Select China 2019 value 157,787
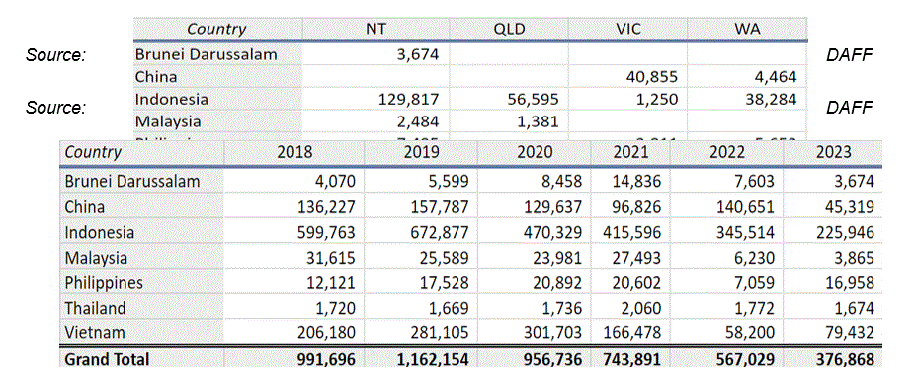 coord(440,207)
